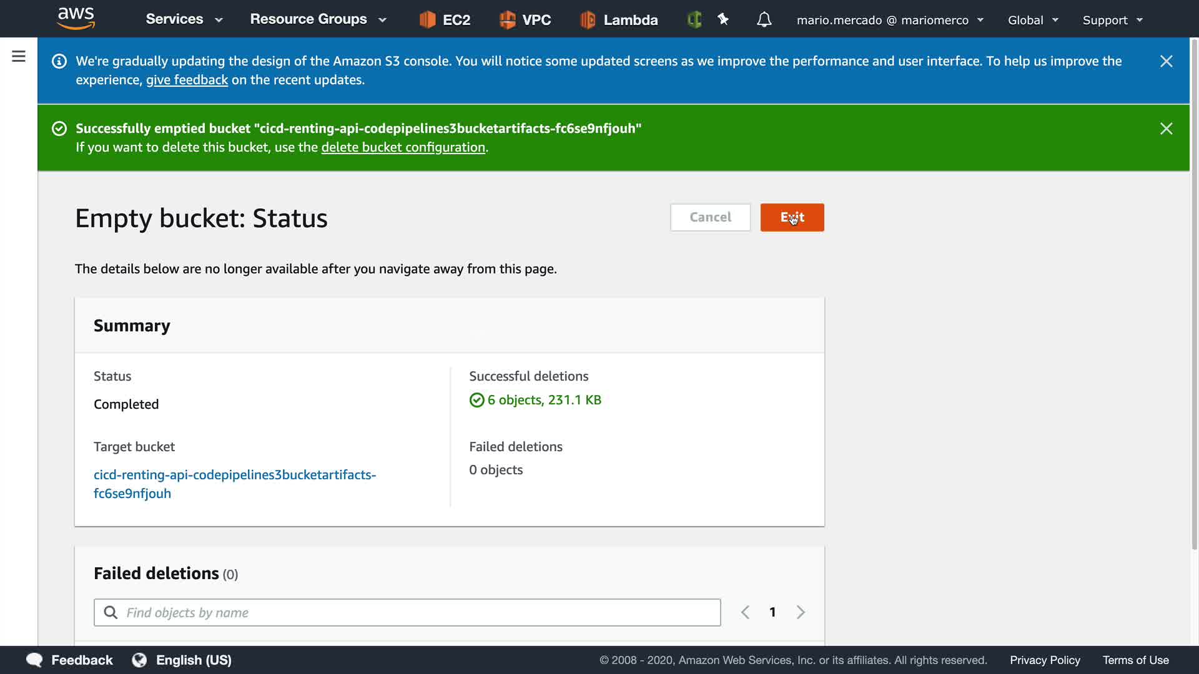Dismiss the blue S3 update banner

[x=1166, y=61]
